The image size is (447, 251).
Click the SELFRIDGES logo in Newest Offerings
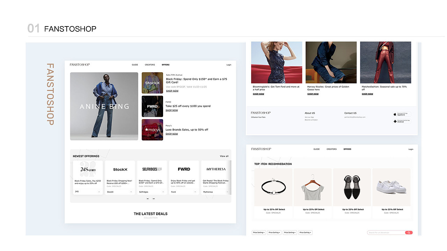tap(152, 169)
